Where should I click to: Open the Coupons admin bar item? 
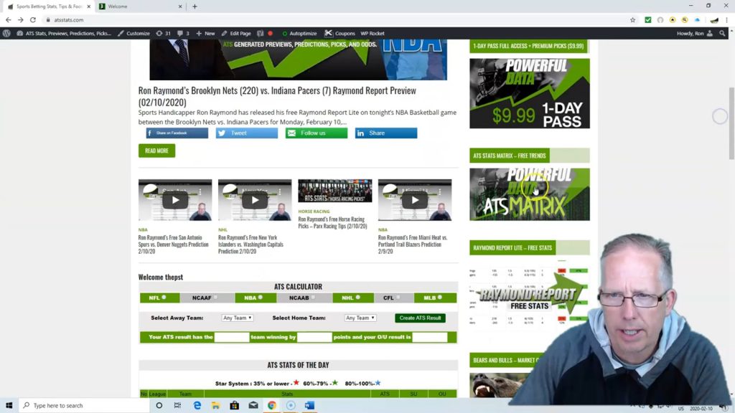pos(340,33)
